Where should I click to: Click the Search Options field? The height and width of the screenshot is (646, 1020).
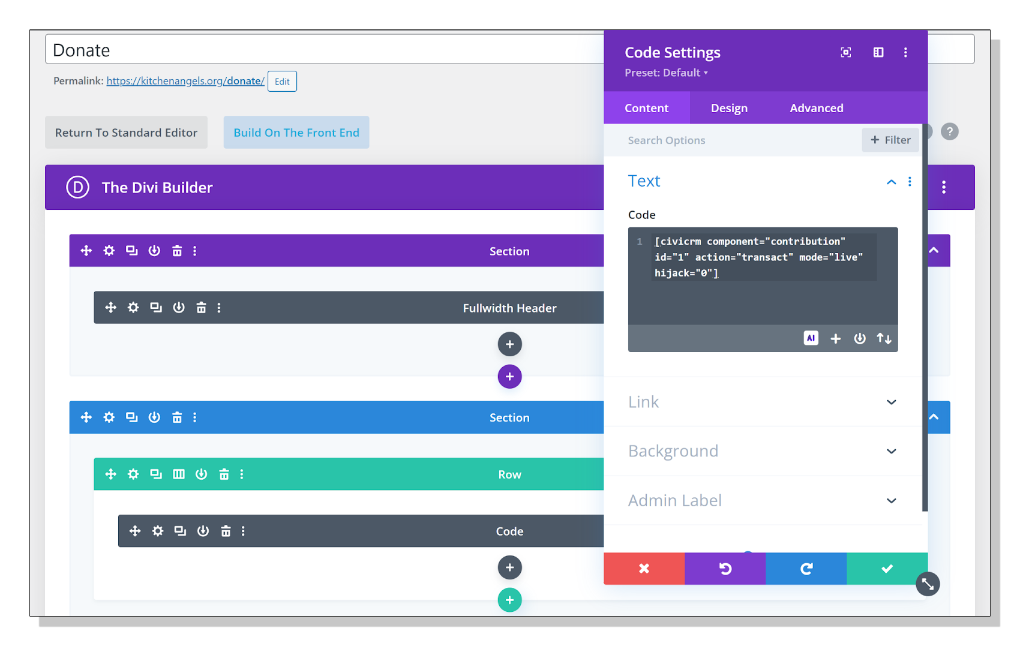pyautogui.click(x=666, y=140)
